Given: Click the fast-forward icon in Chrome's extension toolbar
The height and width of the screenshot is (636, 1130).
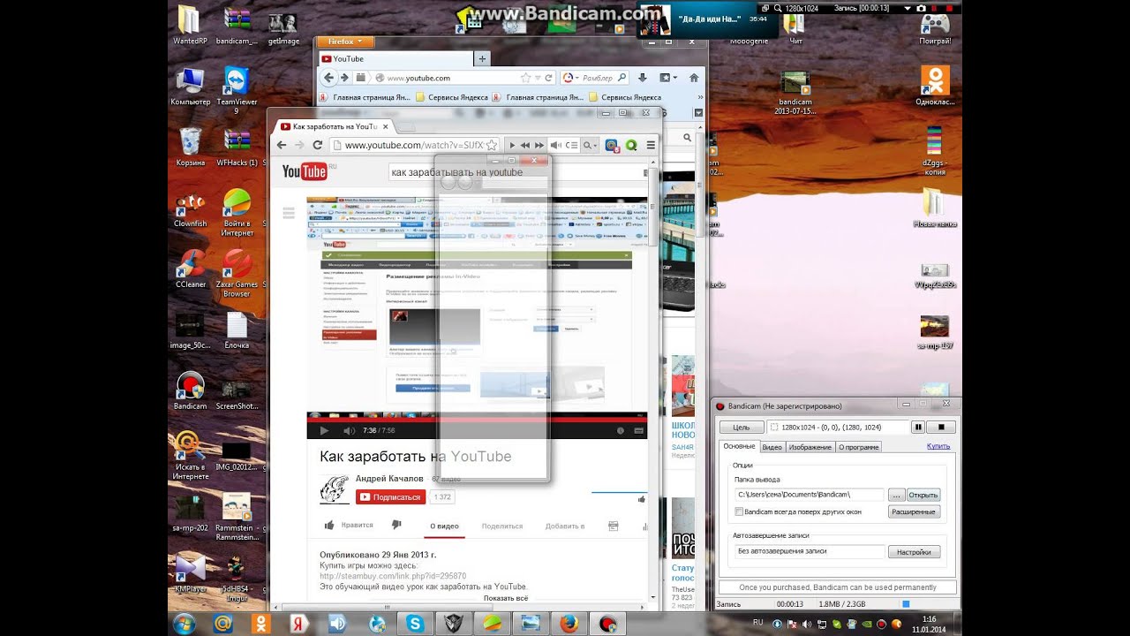Looking at the screenshot, I should point(539,145).
